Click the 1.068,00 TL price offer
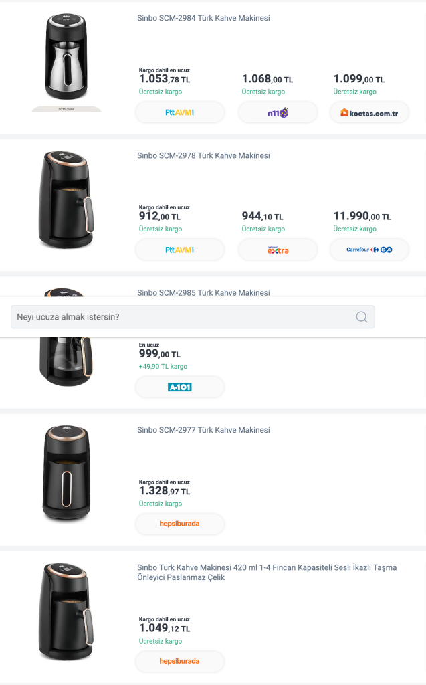Image resolution: width=426 pixels, height=685 pixels. (x=268, y=79)
